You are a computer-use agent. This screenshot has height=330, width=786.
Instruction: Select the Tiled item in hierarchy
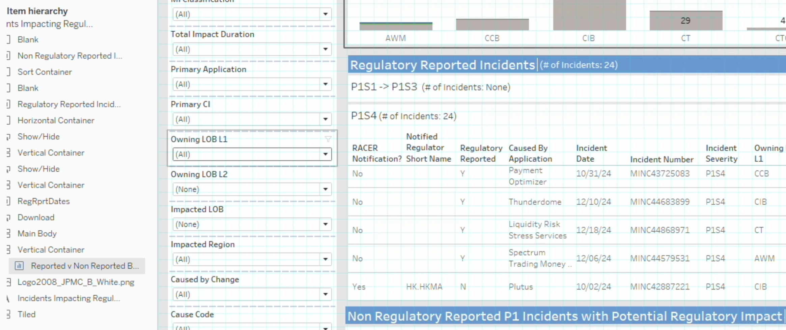click(x=26, y=314)
